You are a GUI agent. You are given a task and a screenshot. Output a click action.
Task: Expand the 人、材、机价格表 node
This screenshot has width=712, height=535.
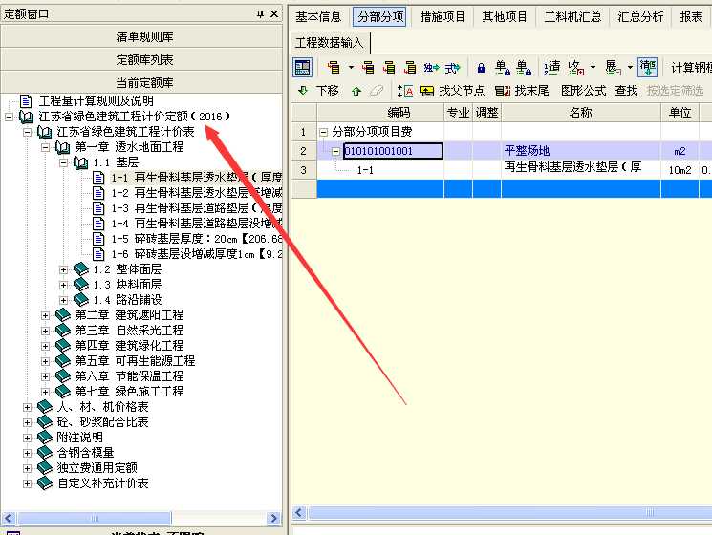point(28,407)
